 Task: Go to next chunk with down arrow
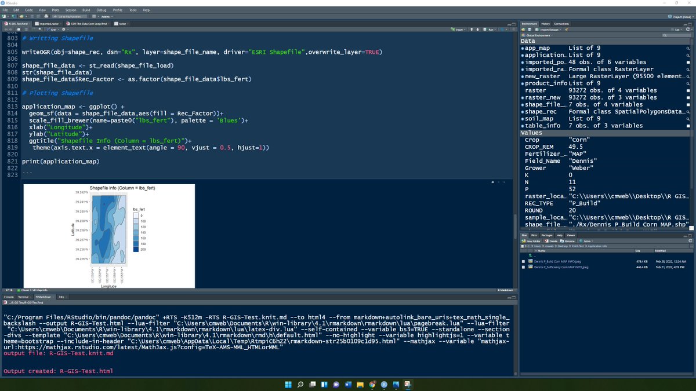coord(477,30)
